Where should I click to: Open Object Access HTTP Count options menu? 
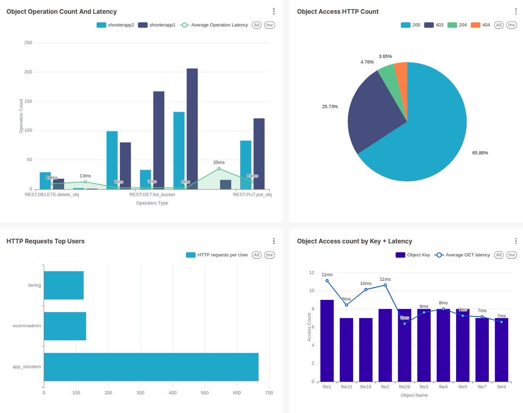(x=516, y=11)
